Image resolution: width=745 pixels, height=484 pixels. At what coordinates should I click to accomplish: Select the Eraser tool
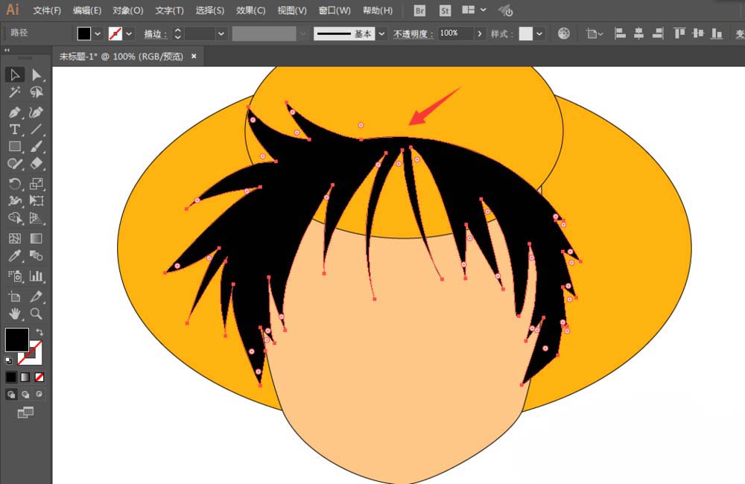point(36,164)
